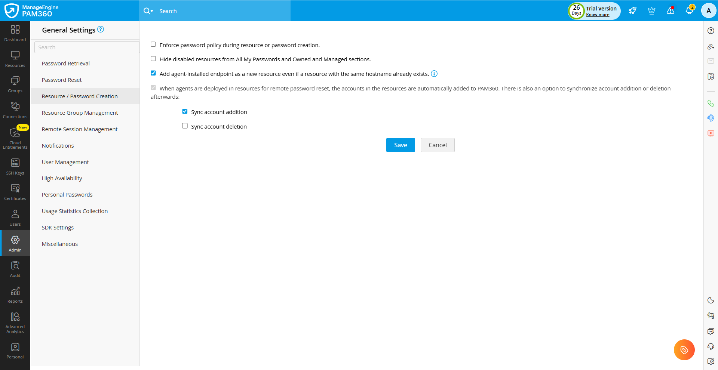
Task: Disable adding agent-installed endpoints as new resources
Action: point(153,73)
